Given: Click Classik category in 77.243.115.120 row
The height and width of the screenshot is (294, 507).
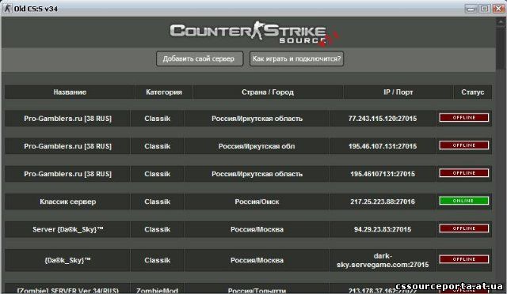Looking at the screenshot, I should pyautogui.click(x=158, y=119).
